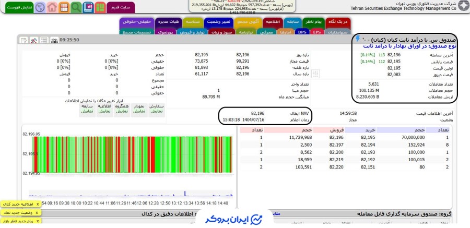Viewport: 470px width, 228px height.
Task: Click sell price 82,220 in order book
Action: click(336, 167)
